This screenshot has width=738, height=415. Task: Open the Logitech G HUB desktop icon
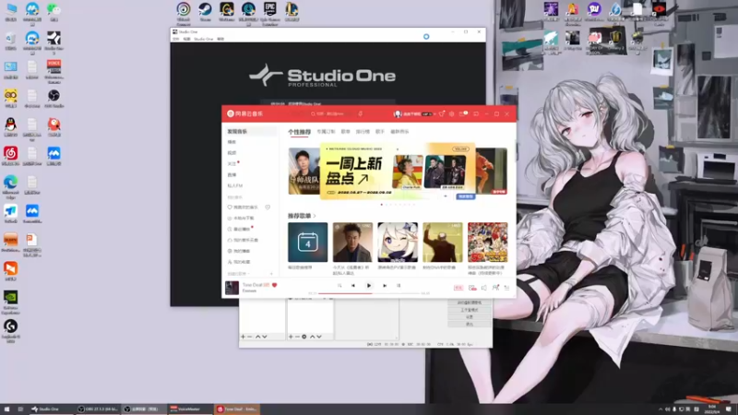10,331
